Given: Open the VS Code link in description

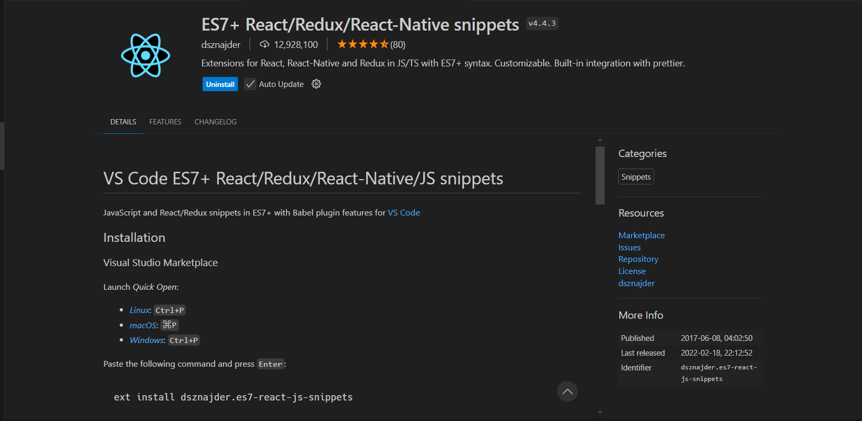Looking at the screenshot, I should tap(404, 213).
